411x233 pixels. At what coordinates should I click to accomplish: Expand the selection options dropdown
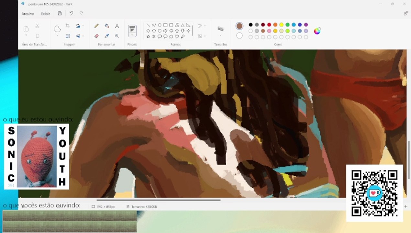tap(57, 35)
